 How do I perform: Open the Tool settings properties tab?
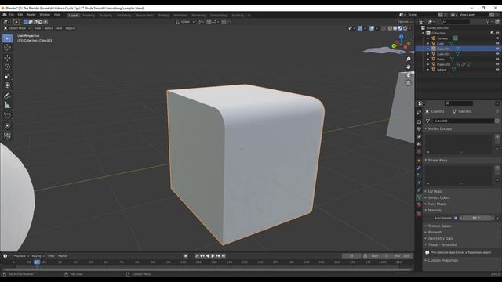click(x=419, y=113)
